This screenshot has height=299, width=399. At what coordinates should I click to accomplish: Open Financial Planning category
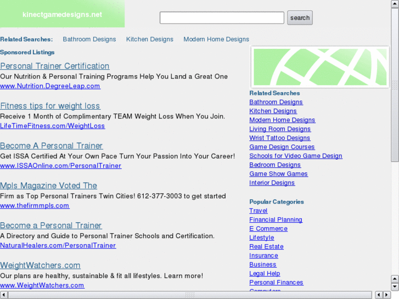click(x=276, y=219)
